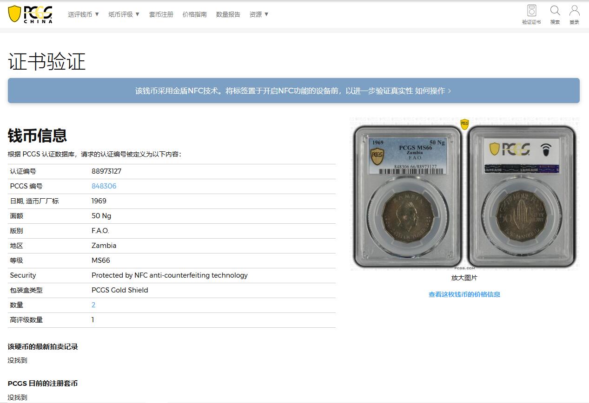
Task: Click the 钱币信息 heading
Action: coord(38,136)
